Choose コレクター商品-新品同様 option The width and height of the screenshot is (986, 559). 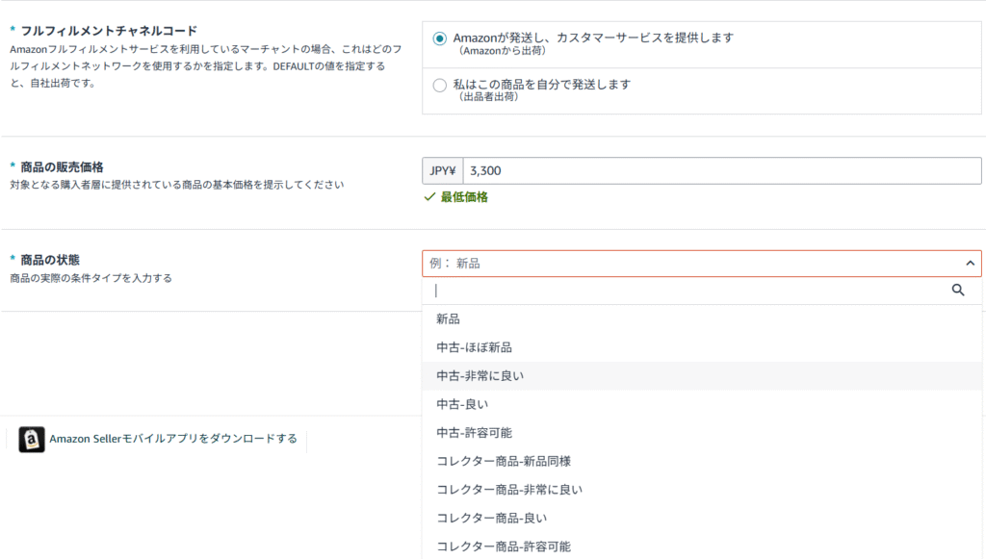click(x=504, y=461)
